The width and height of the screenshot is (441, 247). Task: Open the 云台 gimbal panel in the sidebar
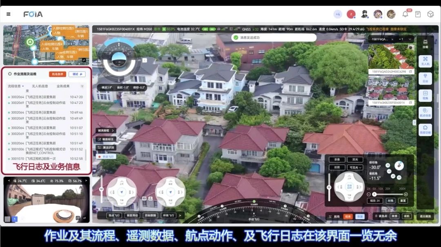425,78
